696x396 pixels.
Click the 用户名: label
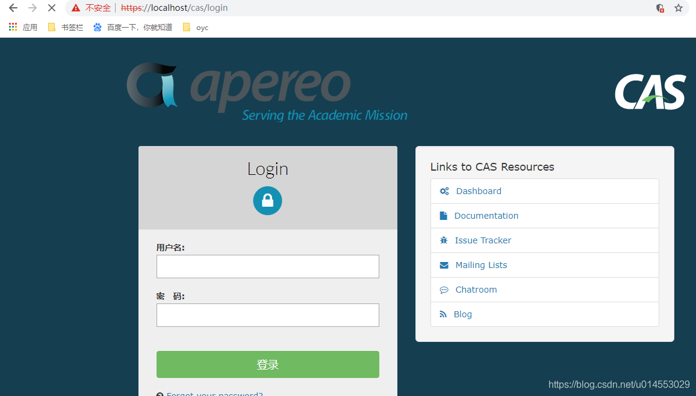(x=170, y=248)
